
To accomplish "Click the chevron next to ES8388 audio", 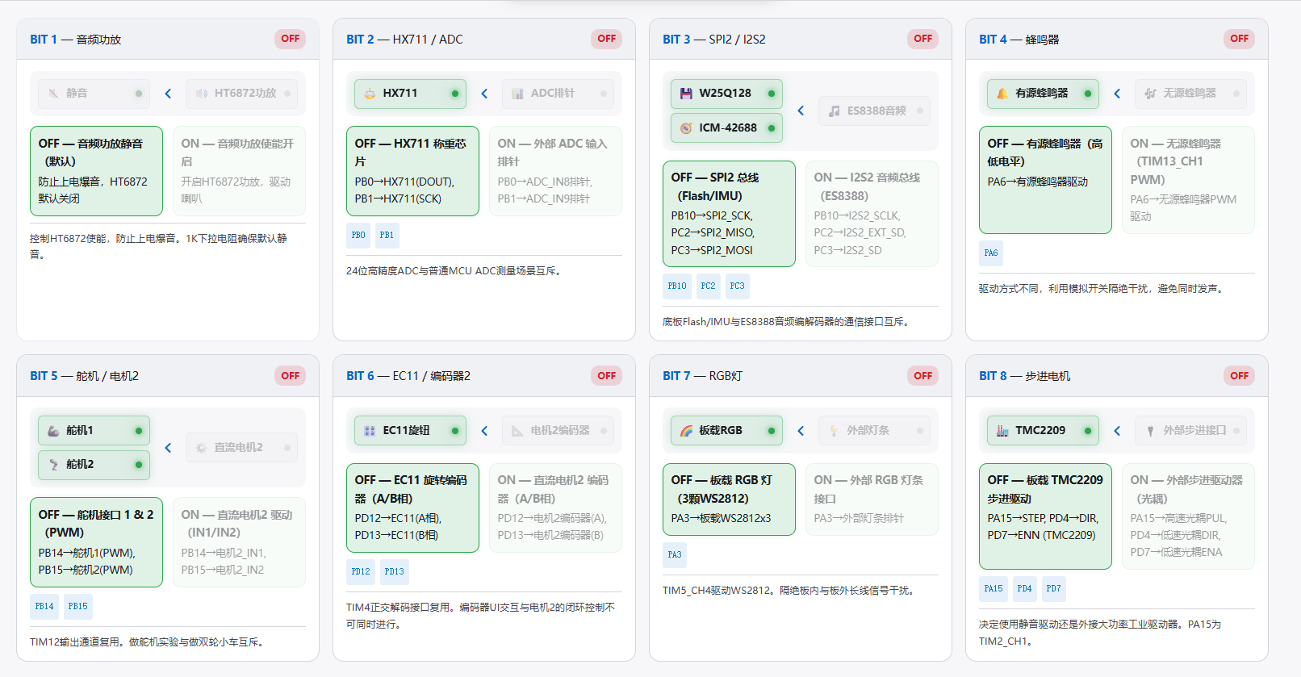I will point(801,111).
